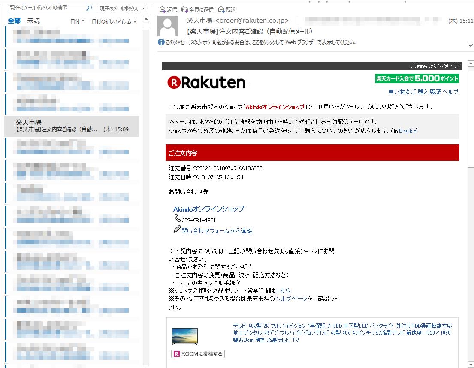
Task: Click message list scroll-up arrow
Action: (x=146, y=19)
